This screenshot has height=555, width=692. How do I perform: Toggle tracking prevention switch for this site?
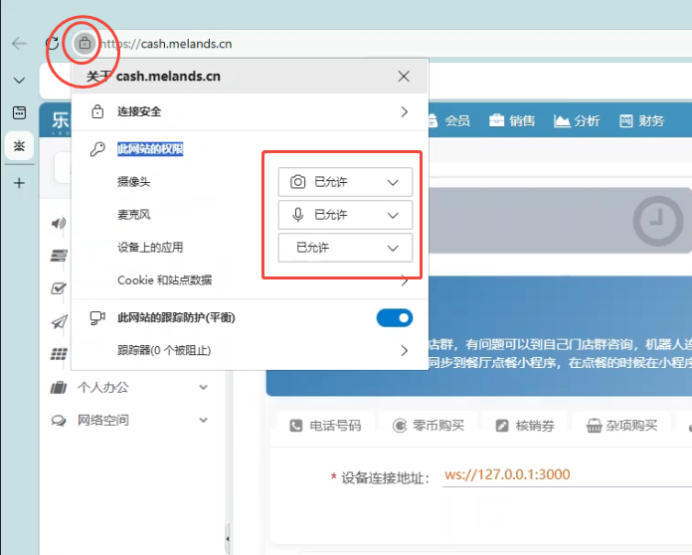(x=394, y=318)
